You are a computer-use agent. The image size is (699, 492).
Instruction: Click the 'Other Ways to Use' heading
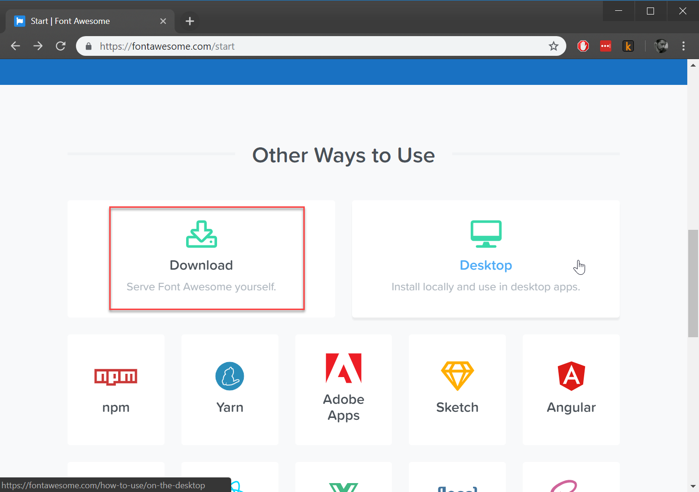click(344, 155)
